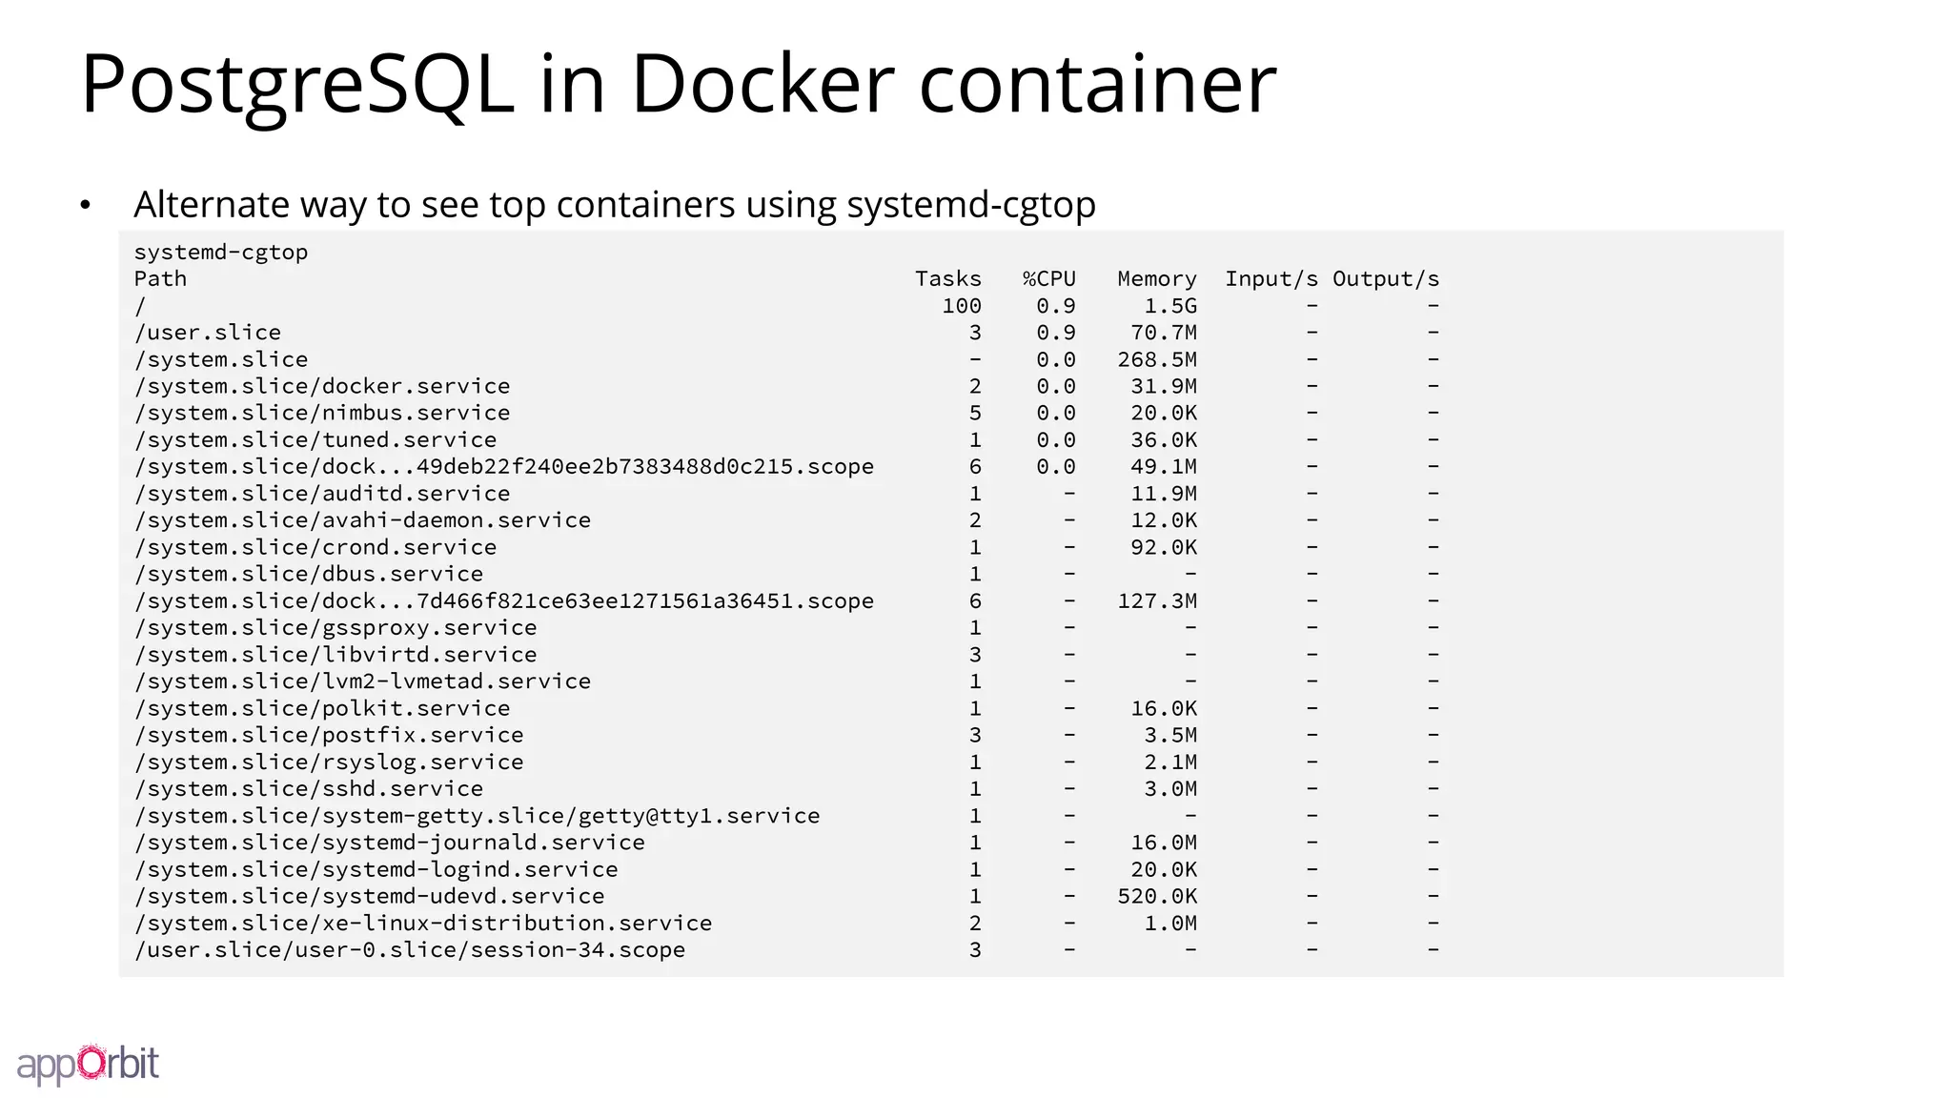Click the Tasks column header

[947, 279]
